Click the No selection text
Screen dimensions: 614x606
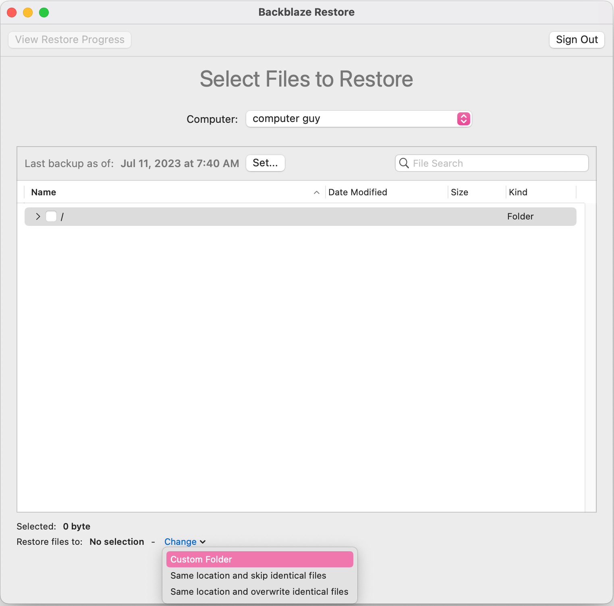(x=117, y=542)
